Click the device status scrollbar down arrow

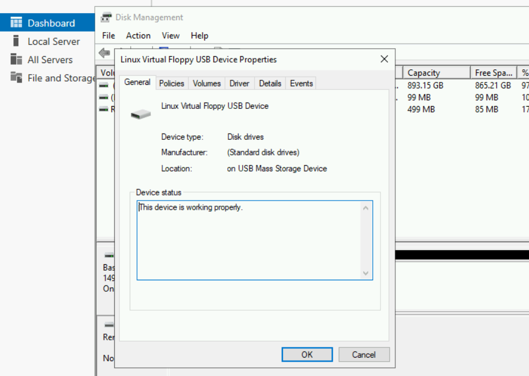click(365, 273)
